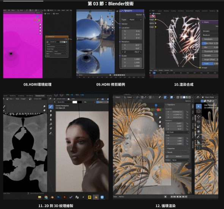Select the Annotate tool in right viewport toolbar
Screen dimensions: 224x209
tap(199, 137)
